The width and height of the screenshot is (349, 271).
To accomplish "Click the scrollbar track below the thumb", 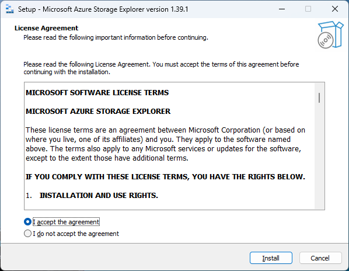I will click(319, 156).
